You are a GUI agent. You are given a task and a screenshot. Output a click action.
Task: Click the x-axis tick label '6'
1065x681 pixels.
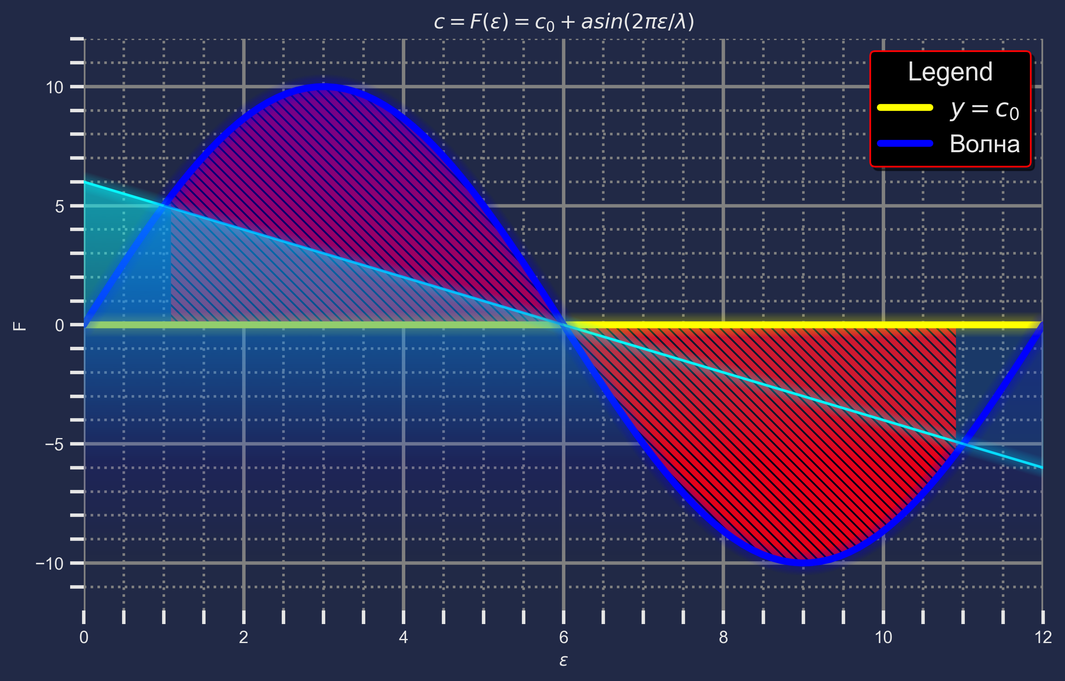click(564, 637)
